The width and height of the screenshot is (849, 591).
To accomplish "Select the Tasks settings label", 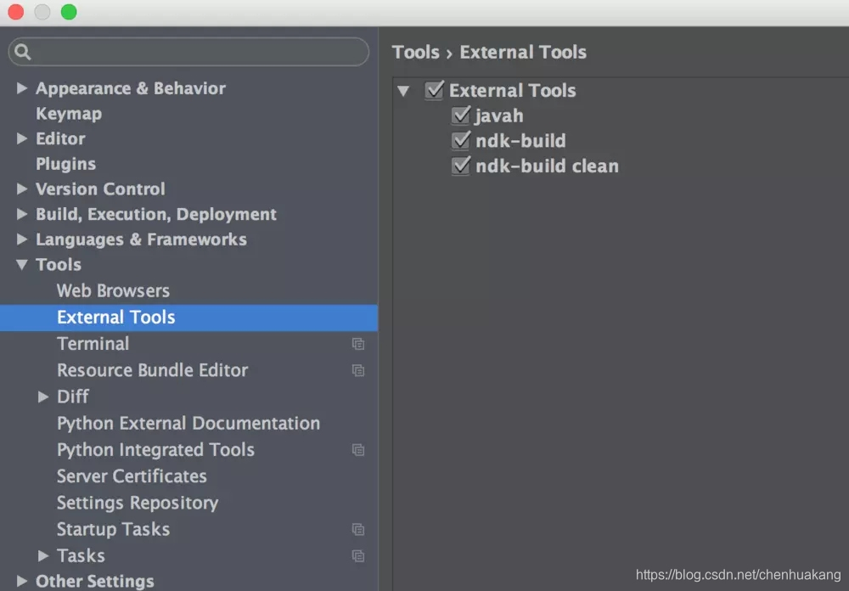I will 81,556.
